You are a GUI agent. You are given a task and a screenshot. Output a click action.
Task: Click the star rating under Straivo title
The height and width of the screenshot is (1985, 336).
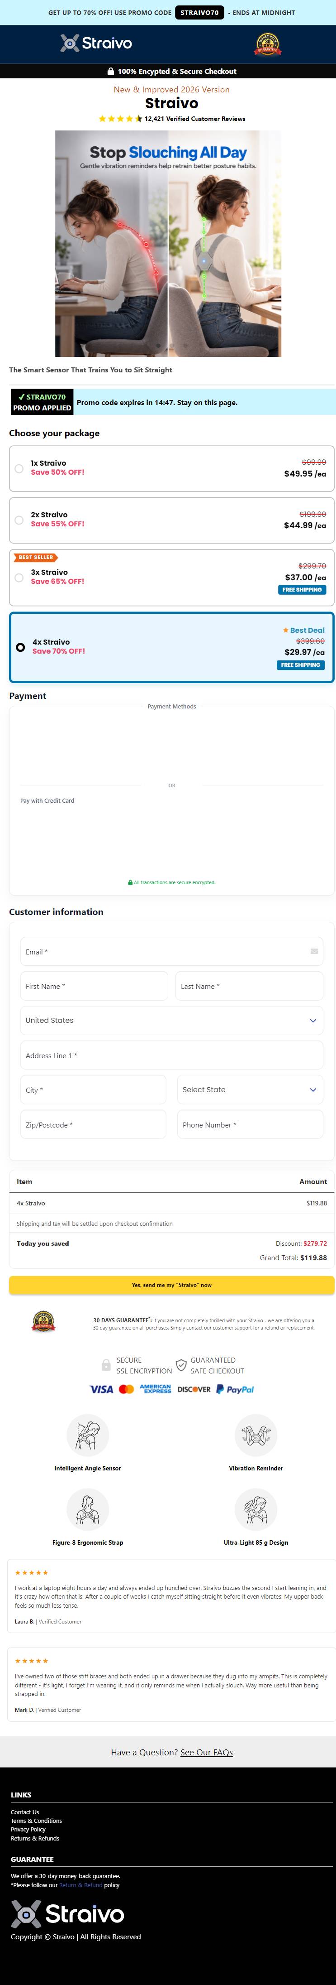point(120,119)
